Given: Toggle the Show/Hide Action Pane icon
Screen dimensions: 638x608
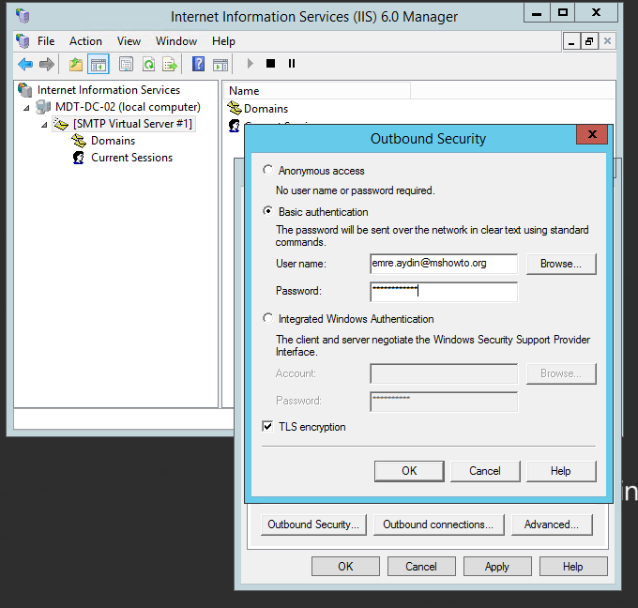Looking at the screenshot, I should pyautogui.click(x=220, y=64).
